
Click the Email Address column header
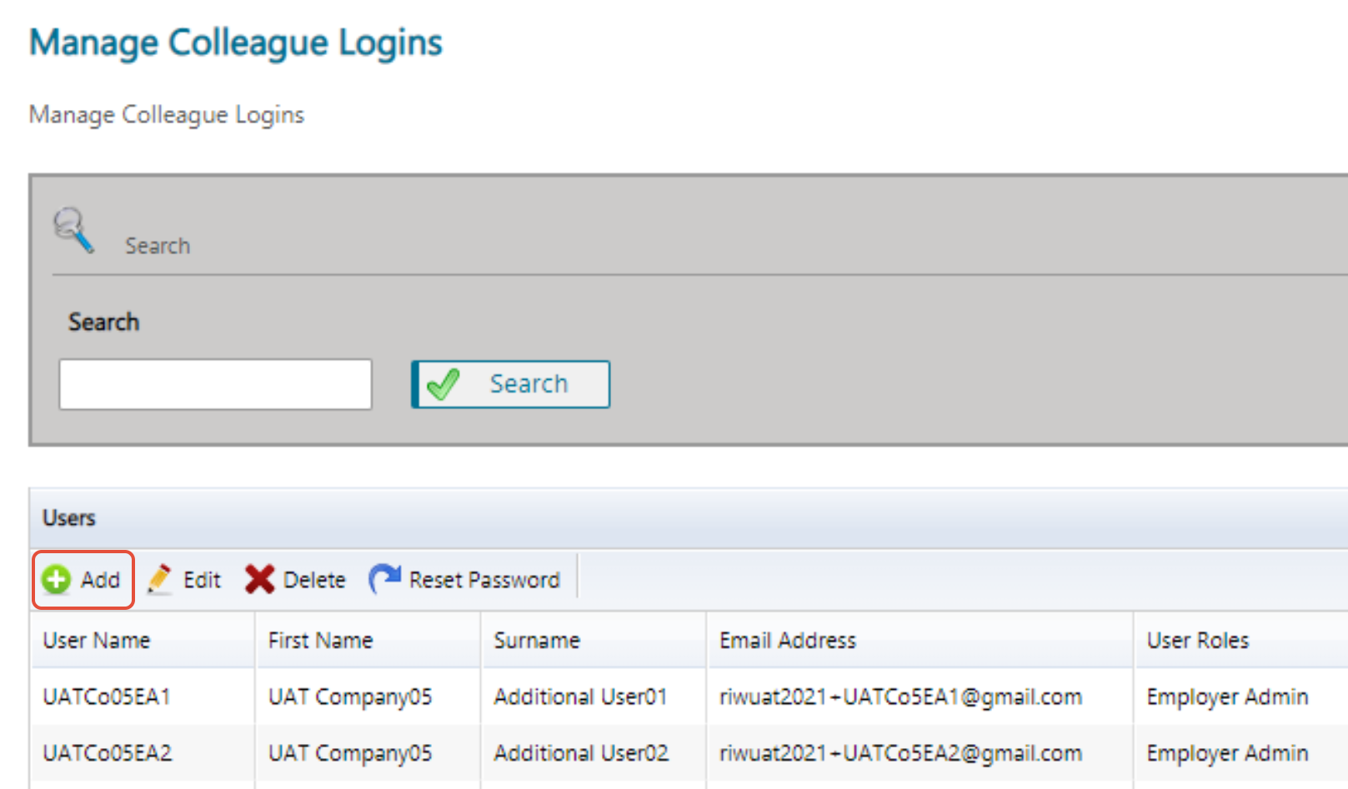pos(787,640)
